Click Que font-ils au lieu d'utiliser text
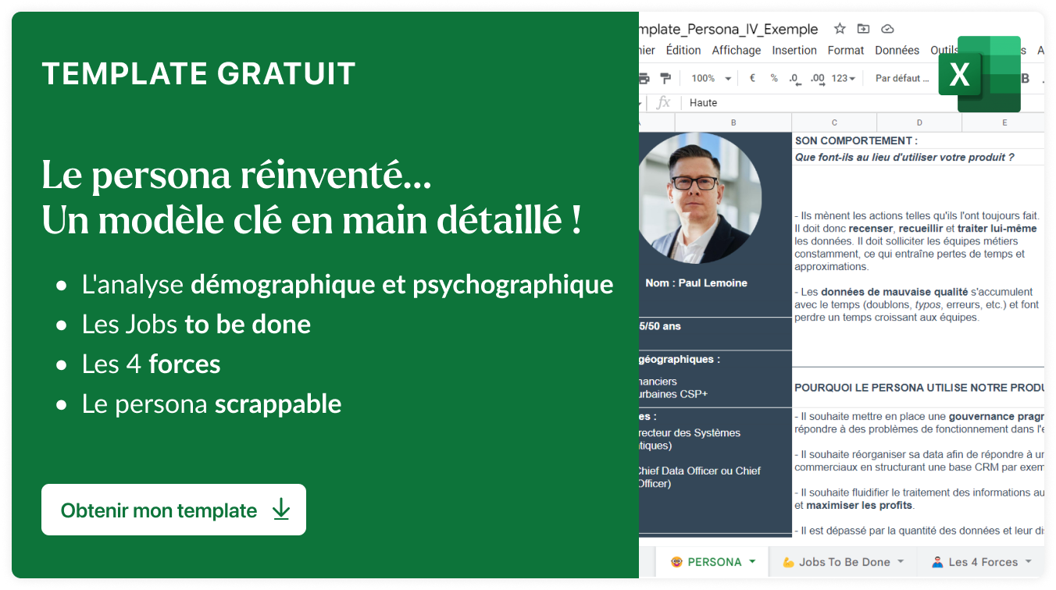1056x590 pixels. coord(904,157)
